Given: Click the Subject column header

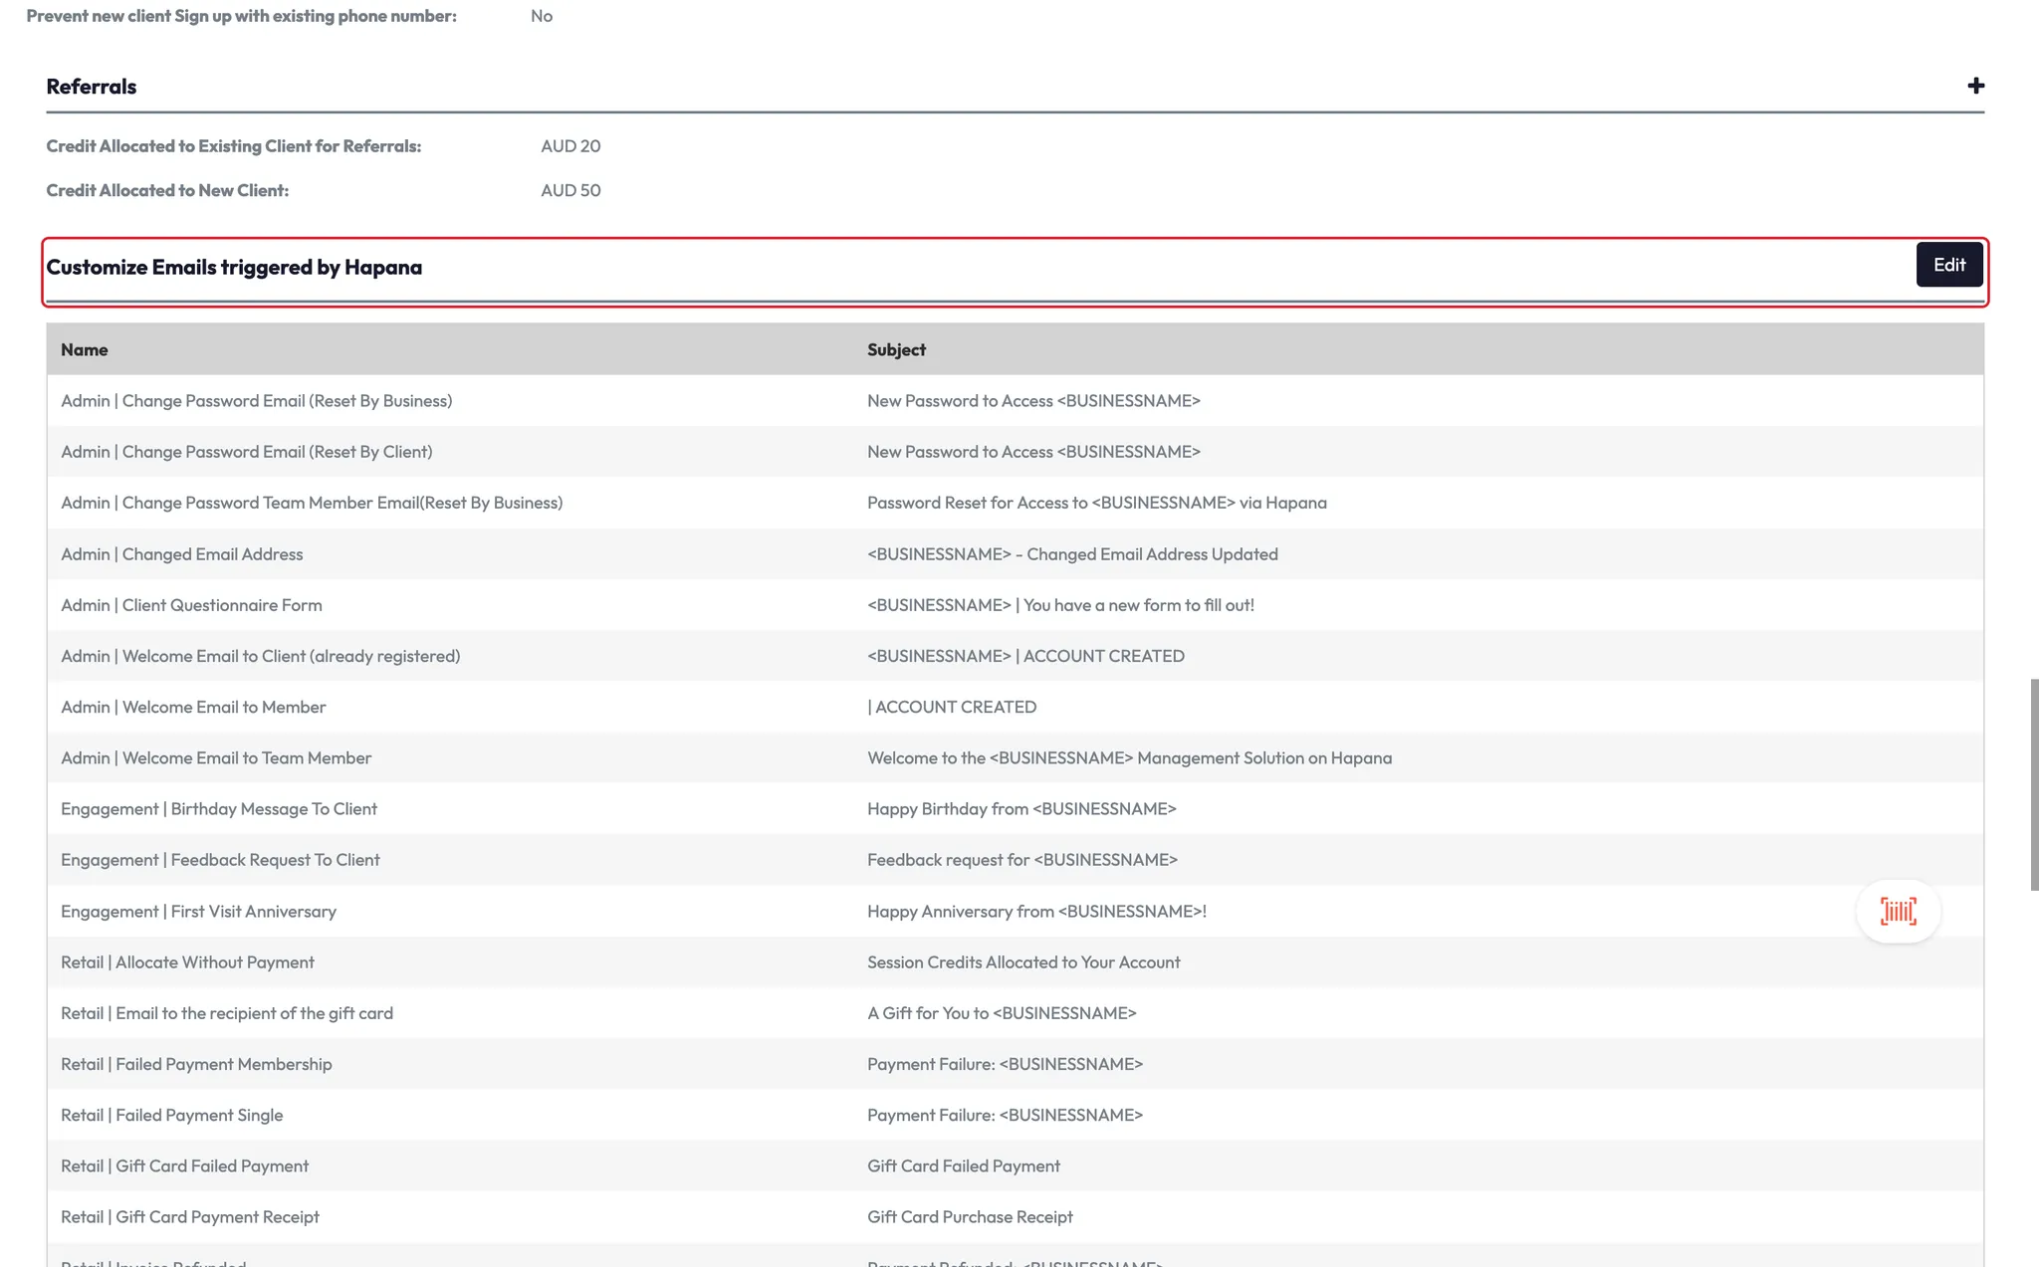Looking at the screenshot, I should click(896, 349).
